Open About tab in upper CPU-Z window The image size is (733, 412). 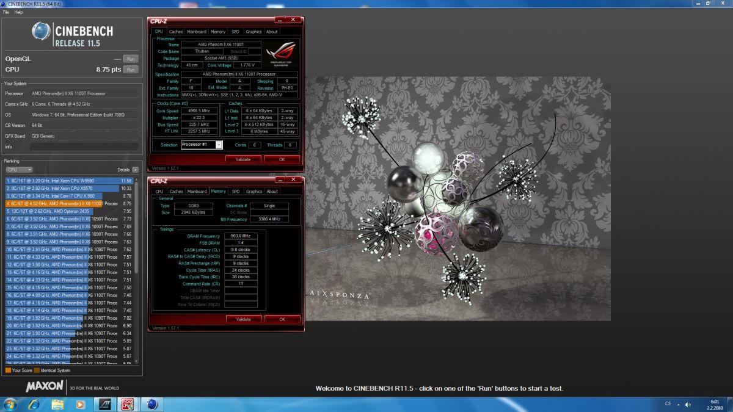[272, 32]
